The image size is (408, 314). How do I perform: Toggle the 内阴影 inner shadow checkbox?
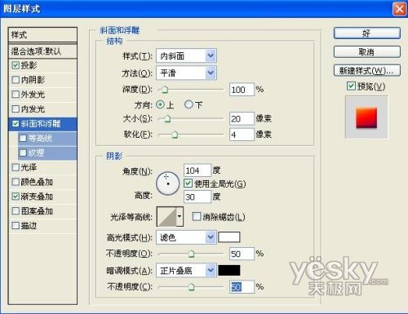point(16,80)
